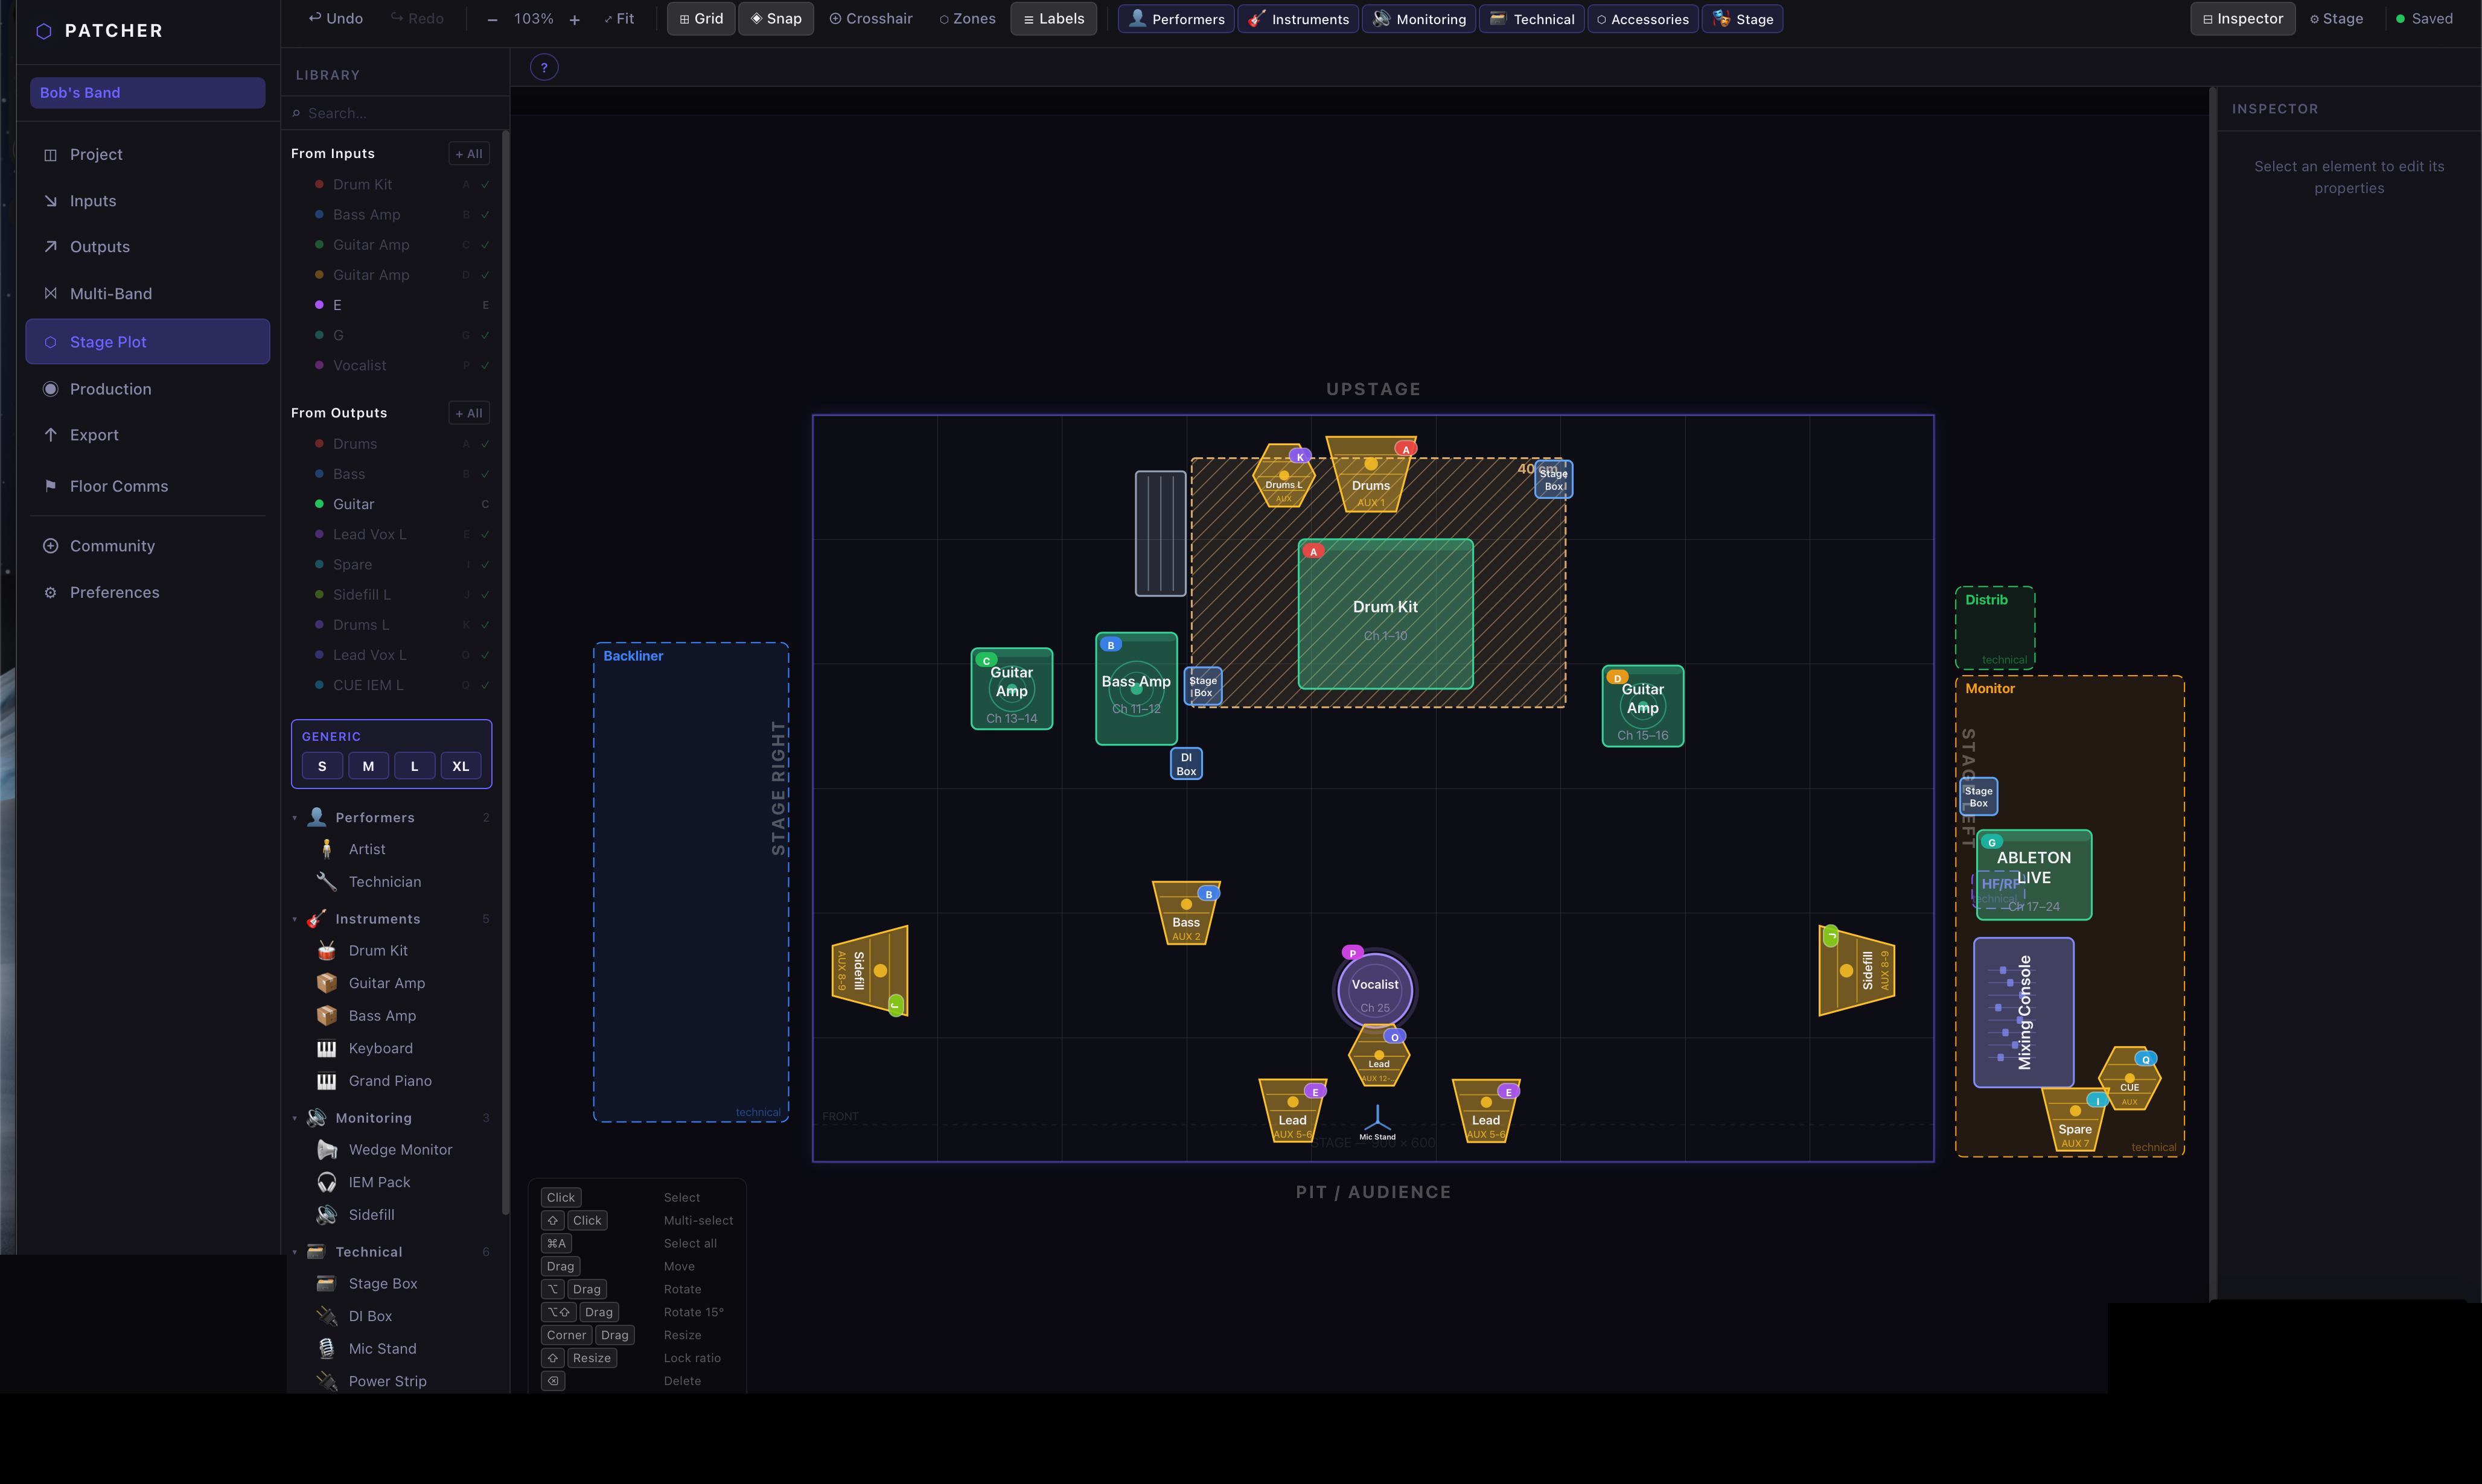
Task: Add all items From Inputs
Action: click(x=468, y=154)
